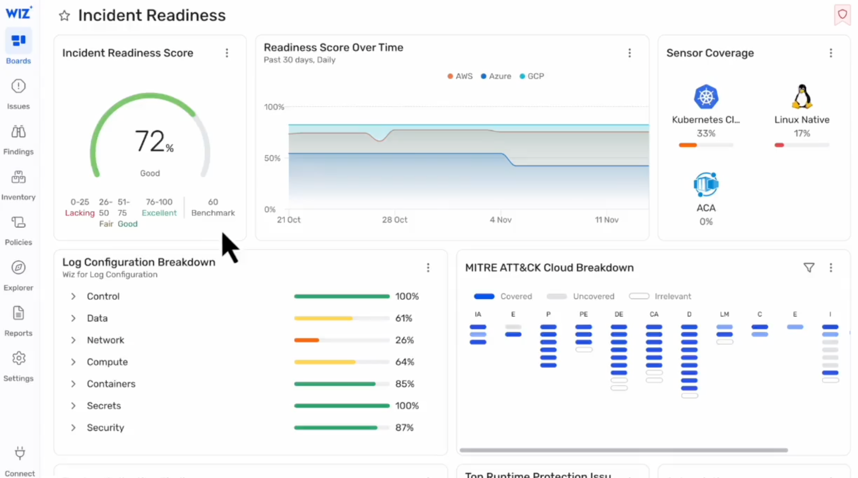Open the Linux Native sensor coverage item
Image resolution: width=858 pixels, height=478 pixels.
click(x=801, y=111)
